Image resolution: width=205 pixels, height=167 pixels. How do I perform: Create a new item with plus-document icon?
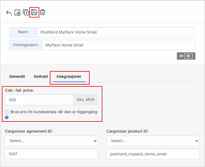(18, 13)
